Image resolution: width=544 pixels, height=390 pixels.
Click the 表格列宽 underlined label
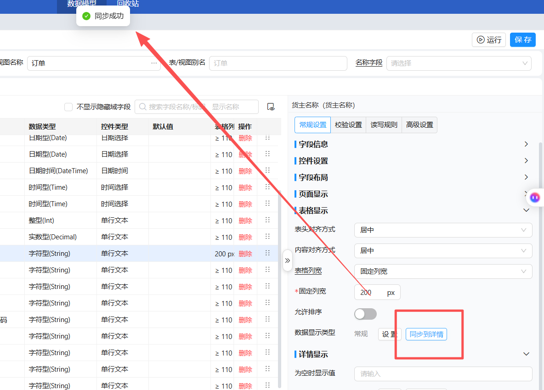pyautogui.click(x=308, y=271)
